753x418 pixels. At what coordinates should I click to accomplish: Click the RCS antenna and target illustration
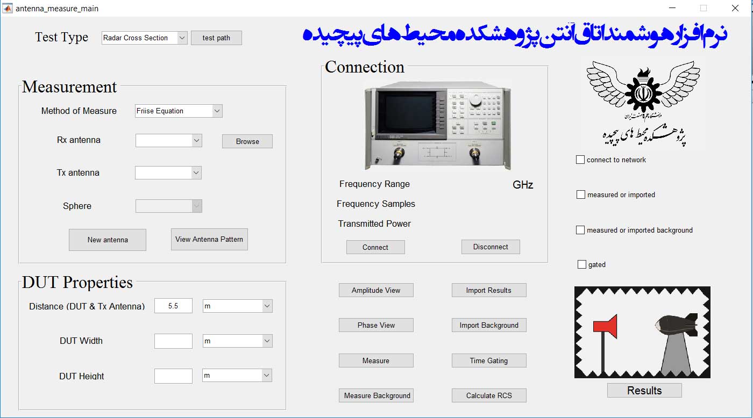(x=642, y=332)
